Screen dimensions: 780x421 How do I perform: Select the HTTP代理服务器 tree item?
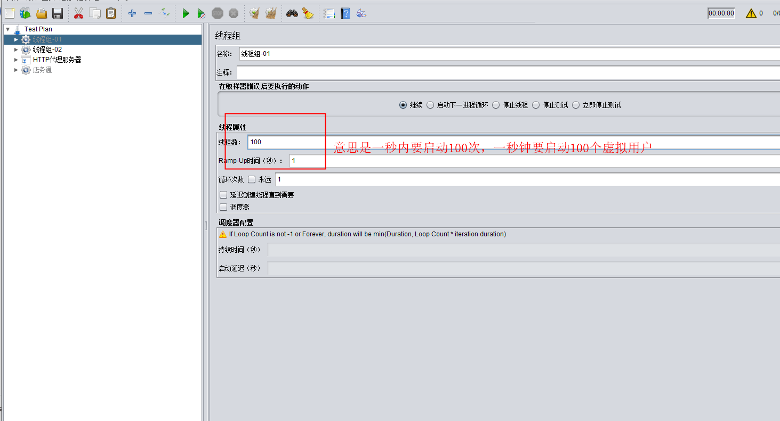(x=57, y=60)
